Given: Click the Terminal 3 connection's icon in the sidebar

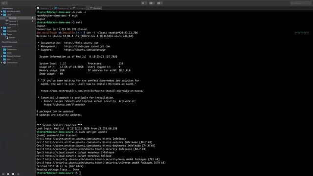Looking at the screenshot, I should tap(7, 24).
